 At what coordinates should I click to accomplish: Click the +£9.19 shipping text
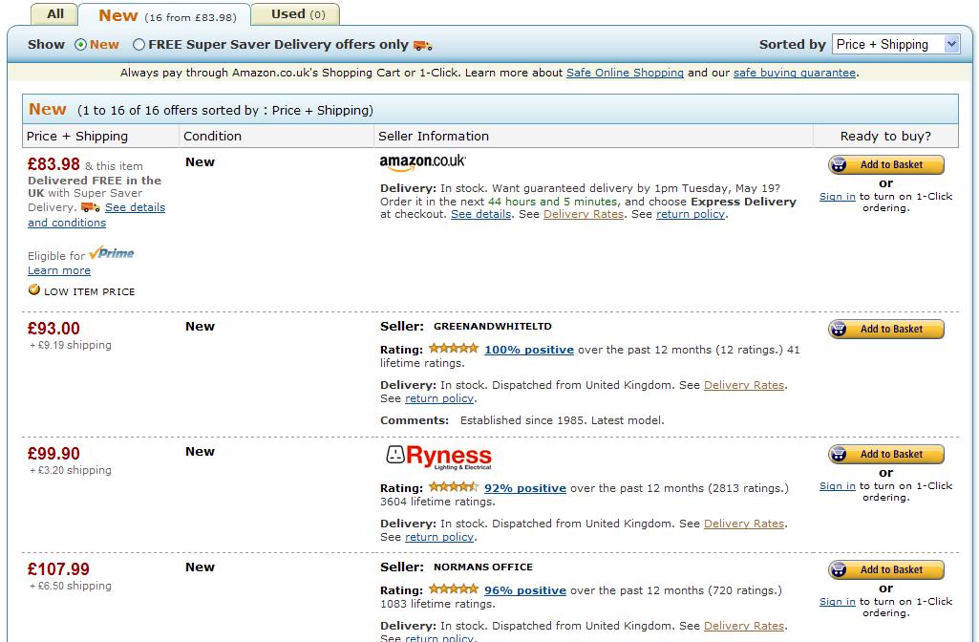click(70, 345)
